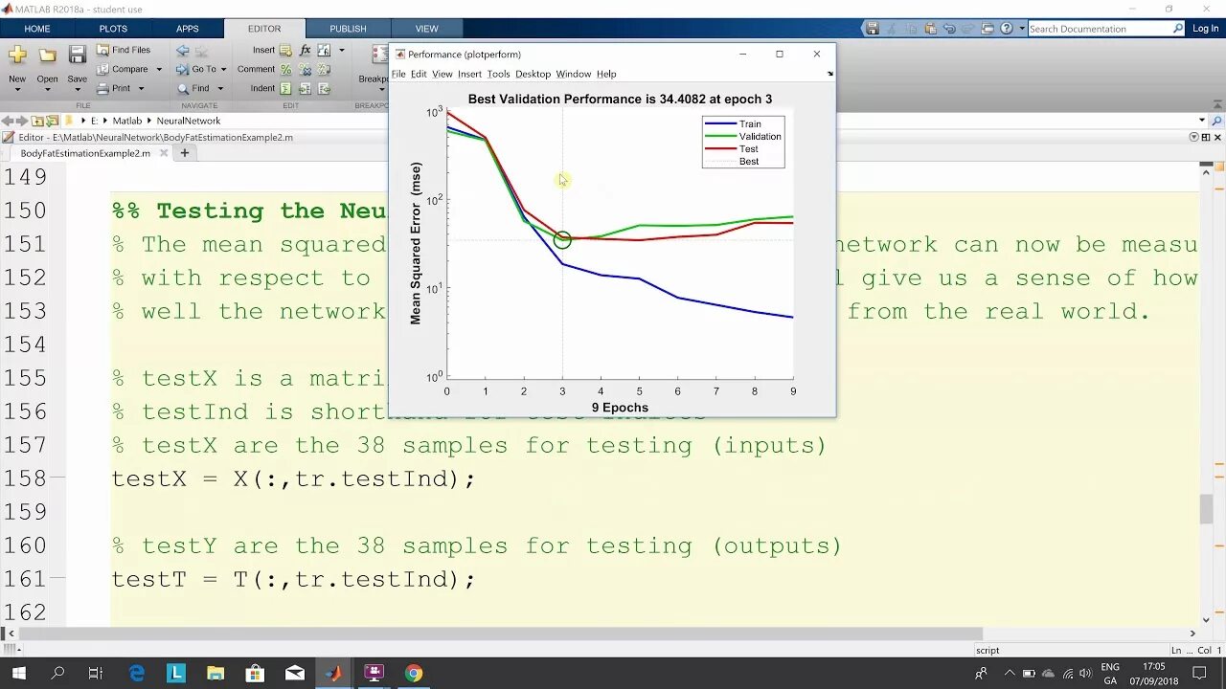Click the up-one-folder icon in address bar

click(37, 121)
